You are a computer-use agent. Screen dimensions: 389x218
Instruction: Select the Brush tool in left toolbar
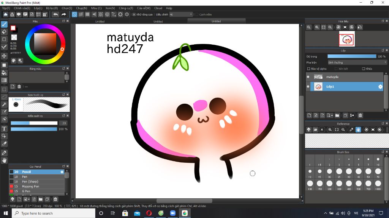coord(4,24)
